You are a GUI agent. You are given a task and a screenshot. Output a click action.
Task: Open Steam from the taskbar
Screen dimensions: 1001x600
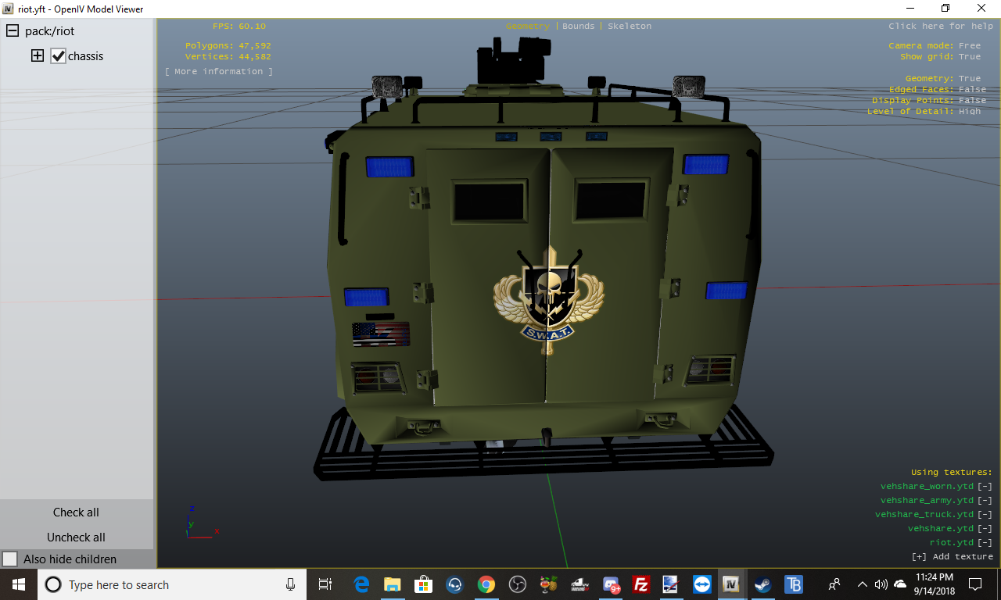pyautogui.click(x=762, y=584)
